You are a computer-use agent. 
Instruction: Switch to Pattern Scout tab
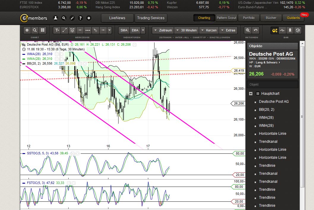(226, 18)
